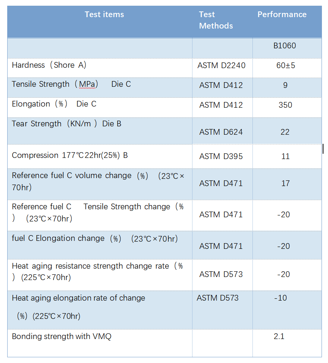
Task: Click the "Test Methods" column header
Action: 216,20
